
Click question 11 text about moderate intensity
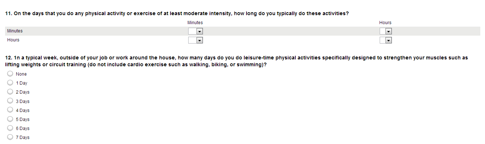click(177, 14)
